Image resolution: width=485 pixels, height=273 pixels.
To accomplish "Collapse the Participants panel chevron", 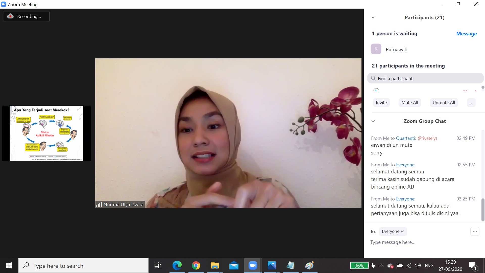I will (373, 17).
